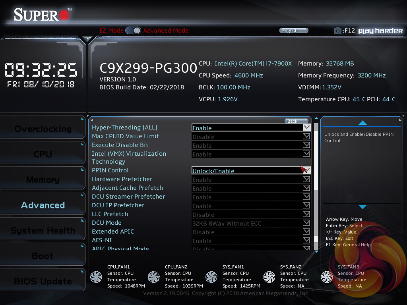The height and width of the screenshot is (305, 407).
Task: Click the English language button
Action: pos(294,31)
